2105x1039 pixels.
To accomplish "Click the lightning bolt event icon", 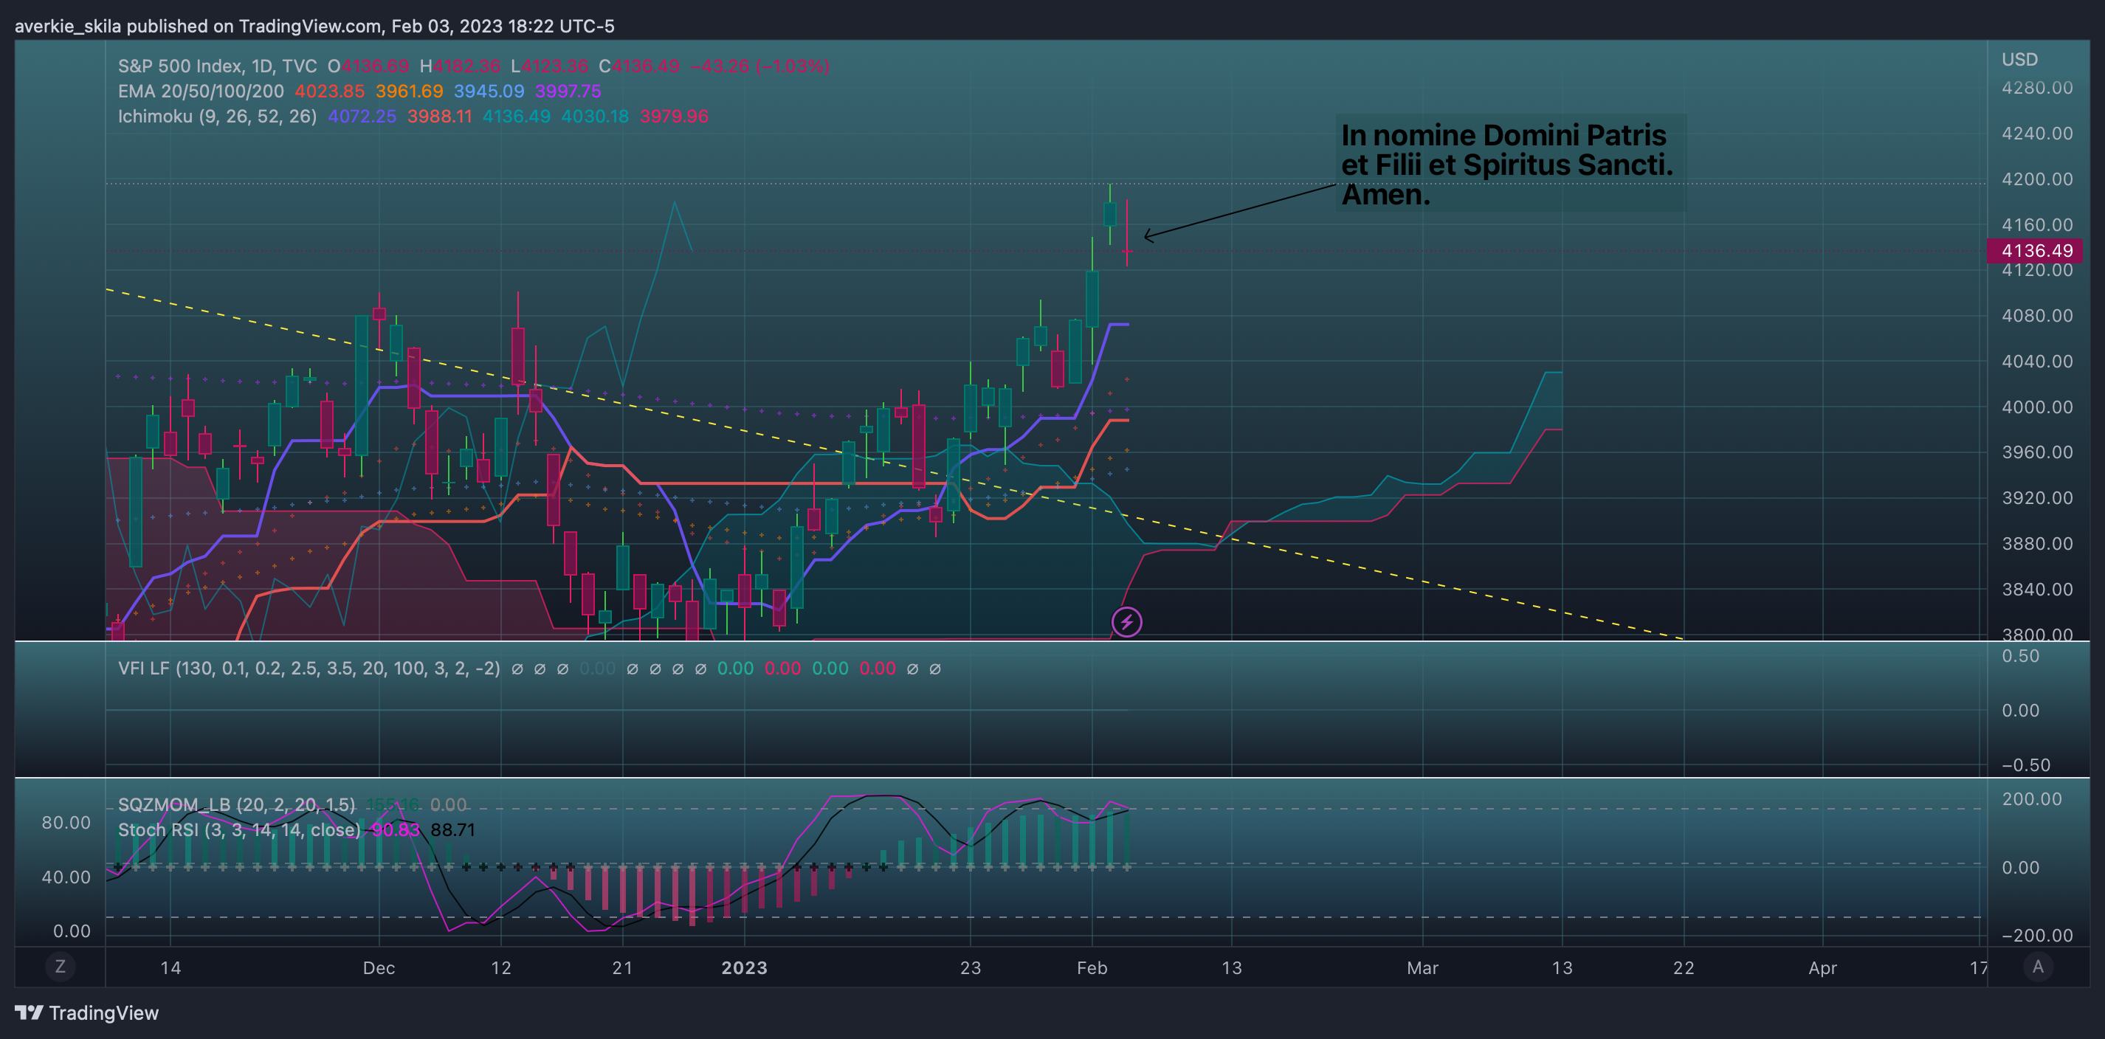I will [1126, 622].
